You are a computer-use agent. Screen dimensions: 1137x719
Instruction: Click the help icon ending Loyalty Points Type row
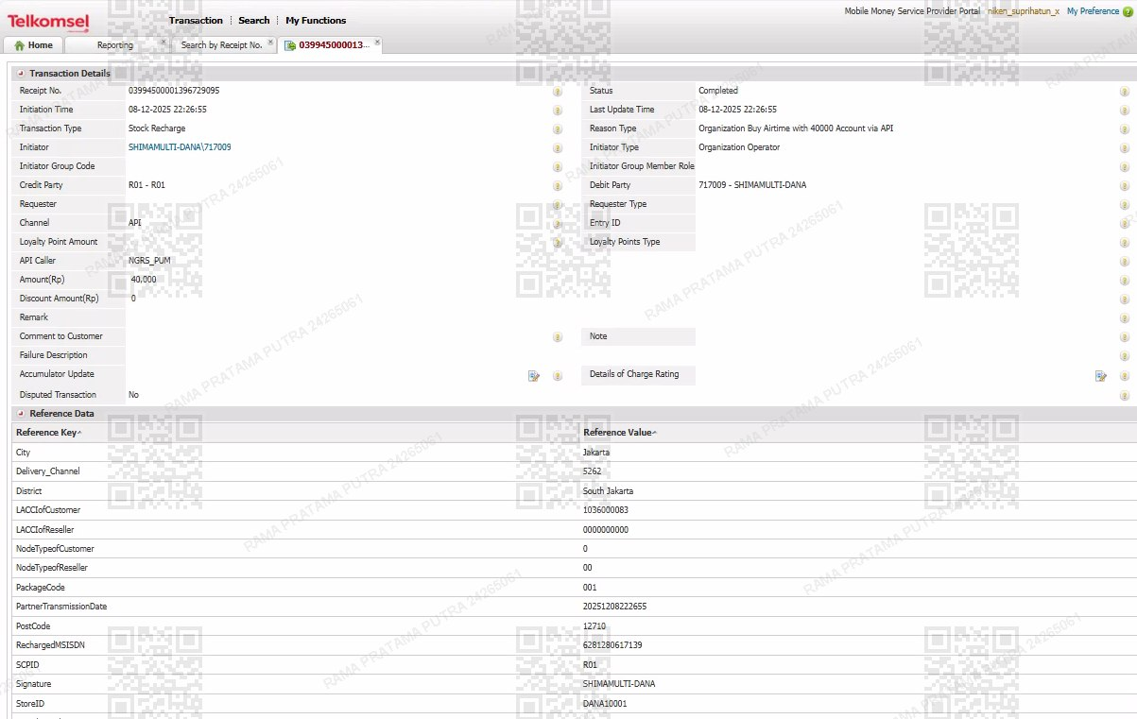(1125, 243)
